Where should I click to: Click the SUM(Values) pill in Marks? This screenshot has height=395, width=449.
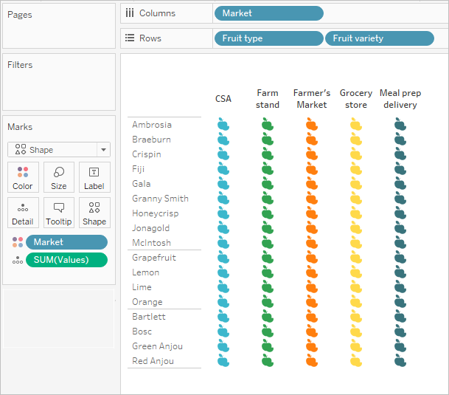click(66, 260)
